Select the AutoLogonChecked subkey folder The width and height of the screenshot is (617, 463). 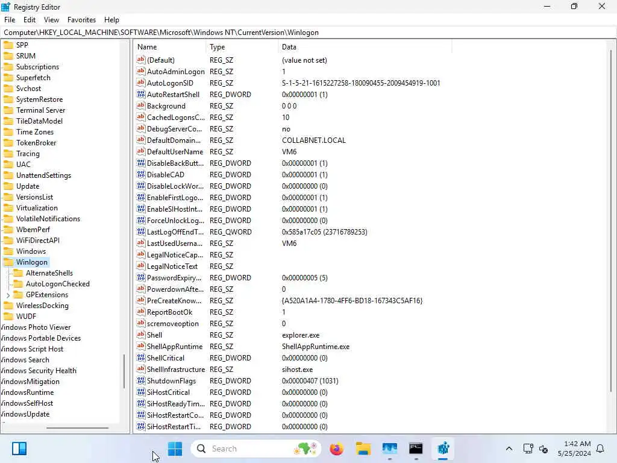[x=57, y=284]
